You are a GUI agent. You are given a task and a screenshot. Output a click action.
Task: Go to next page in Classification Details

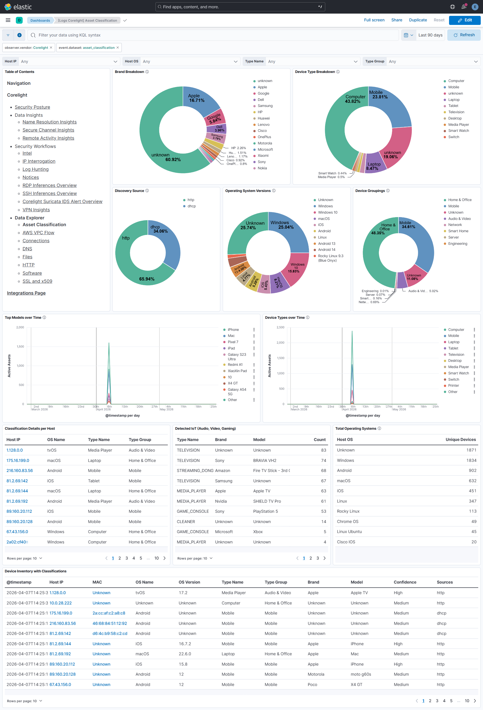point(164,558)
